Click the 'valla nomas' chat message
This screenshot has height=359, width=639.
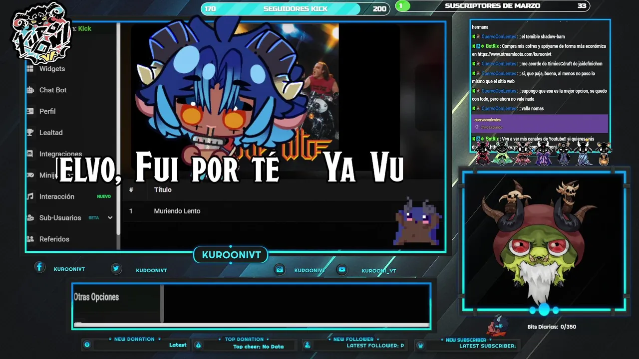pos(508,108)
